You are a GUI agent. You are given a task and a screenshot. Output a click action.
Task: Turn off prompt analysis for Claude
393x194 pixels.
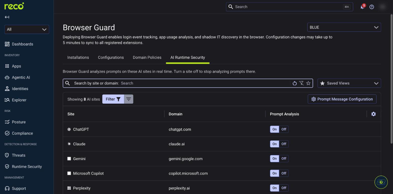point(284,144)
